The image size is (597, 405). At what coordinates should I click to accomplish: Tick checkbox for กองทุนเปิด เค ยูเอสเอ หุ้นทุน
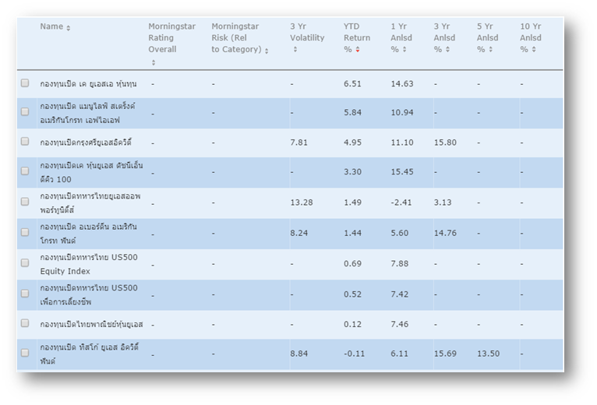[25, 83]
